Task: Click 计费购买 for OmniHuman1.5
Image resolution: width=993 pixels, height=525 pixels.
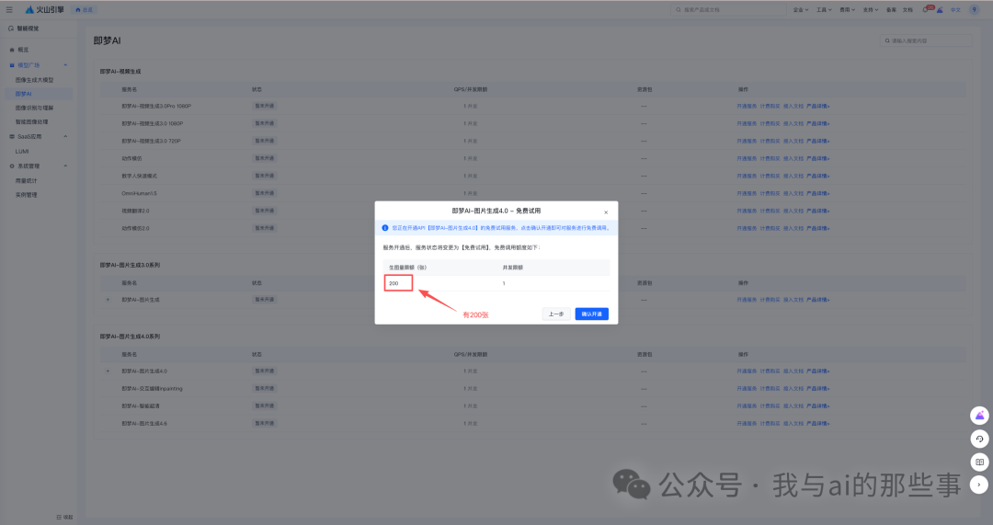Action: pos(770,193)
